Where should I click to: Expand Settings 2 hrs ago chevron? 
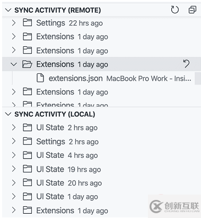tap(14, 141)
